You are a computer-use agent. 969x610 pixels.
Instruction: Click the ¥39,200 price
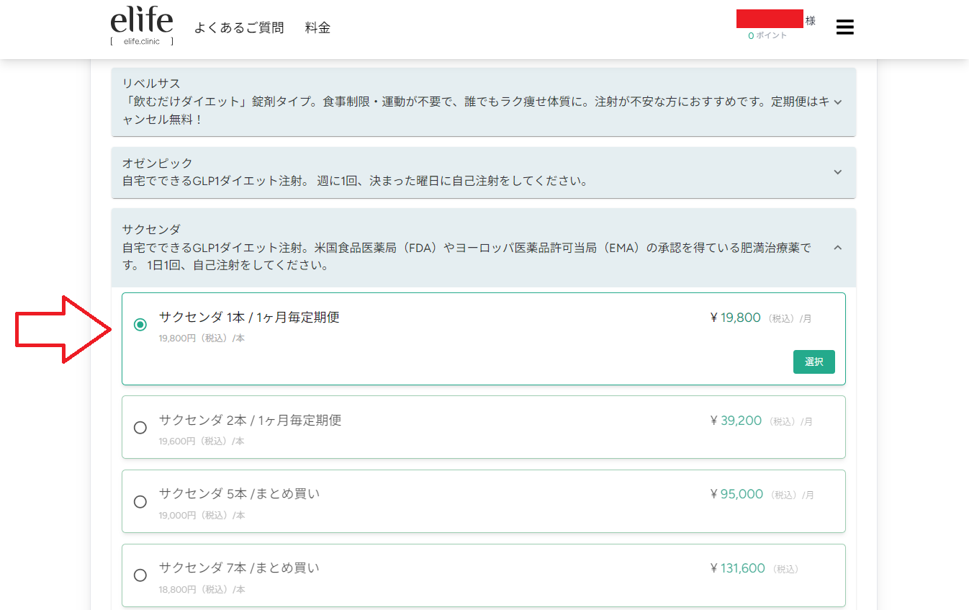[x=736, y=421]
